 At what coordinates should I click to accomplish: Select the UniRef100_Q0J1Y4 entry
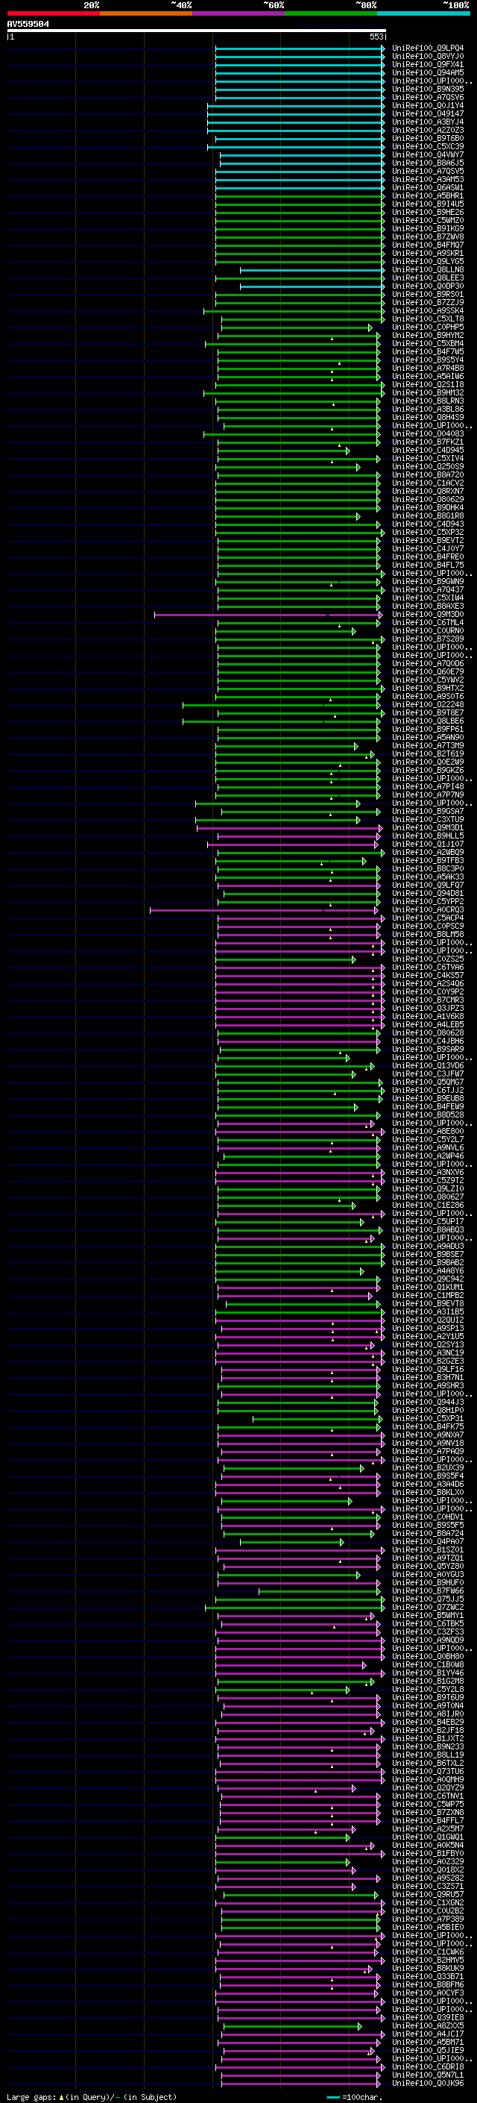tap(428, 105)
